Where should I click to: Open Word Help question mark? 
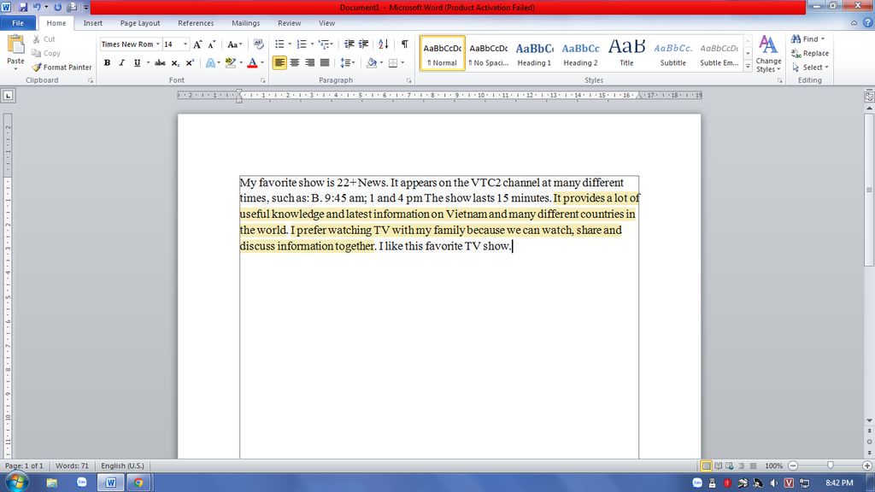click(867, 23)
